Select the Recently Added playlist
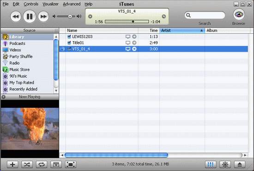Viewport: 254px width, 171px height. [27, 89]
